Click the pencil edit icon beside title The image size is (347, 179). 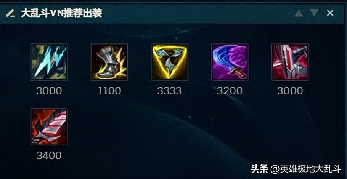10,13
